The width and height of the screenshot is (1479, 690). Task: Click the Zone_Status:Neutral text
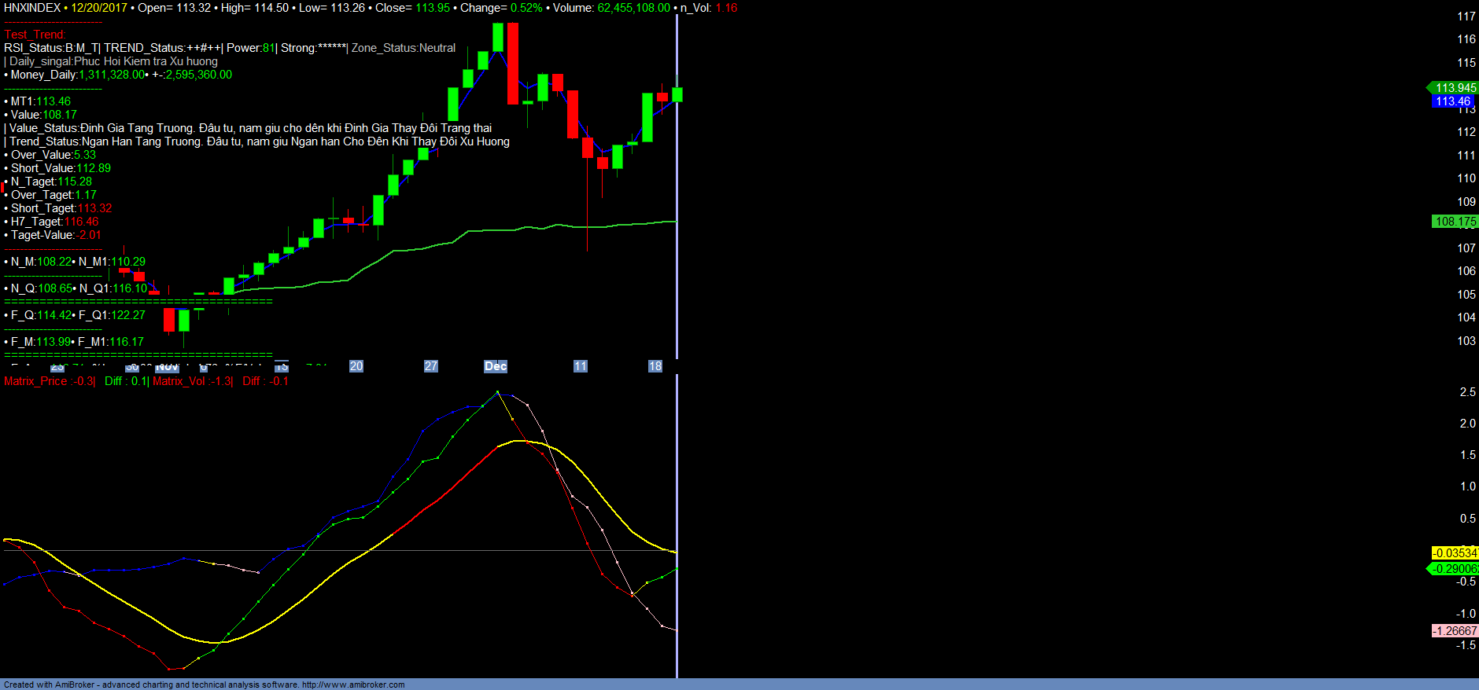point(403,48)
